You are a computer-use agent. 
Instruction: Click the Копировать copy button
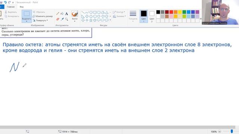[12, 16]
